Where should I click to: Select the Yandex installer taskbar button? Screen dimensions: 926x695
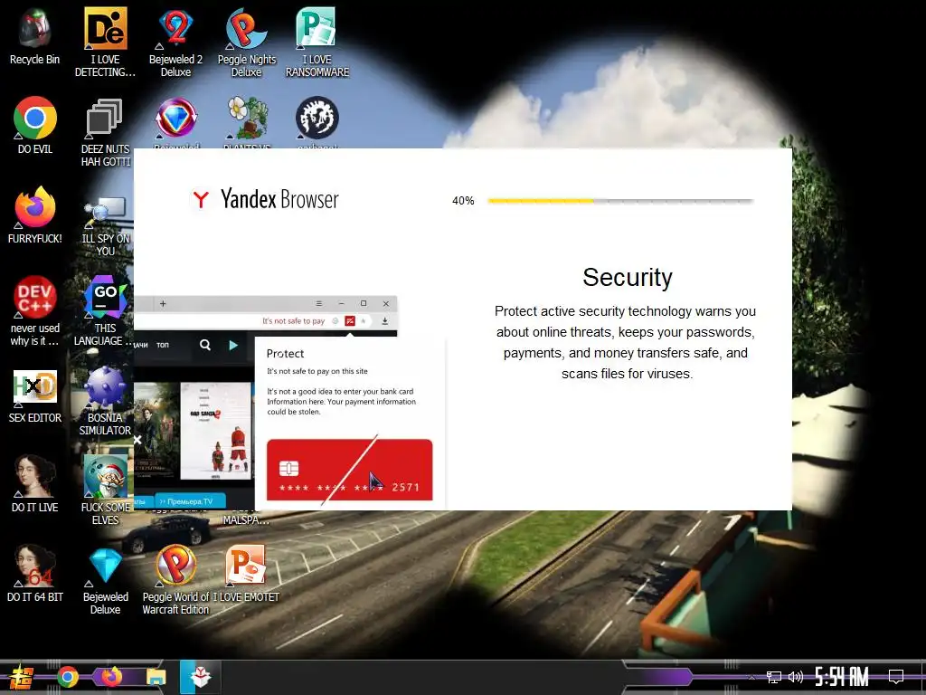(x=201, y=677)
